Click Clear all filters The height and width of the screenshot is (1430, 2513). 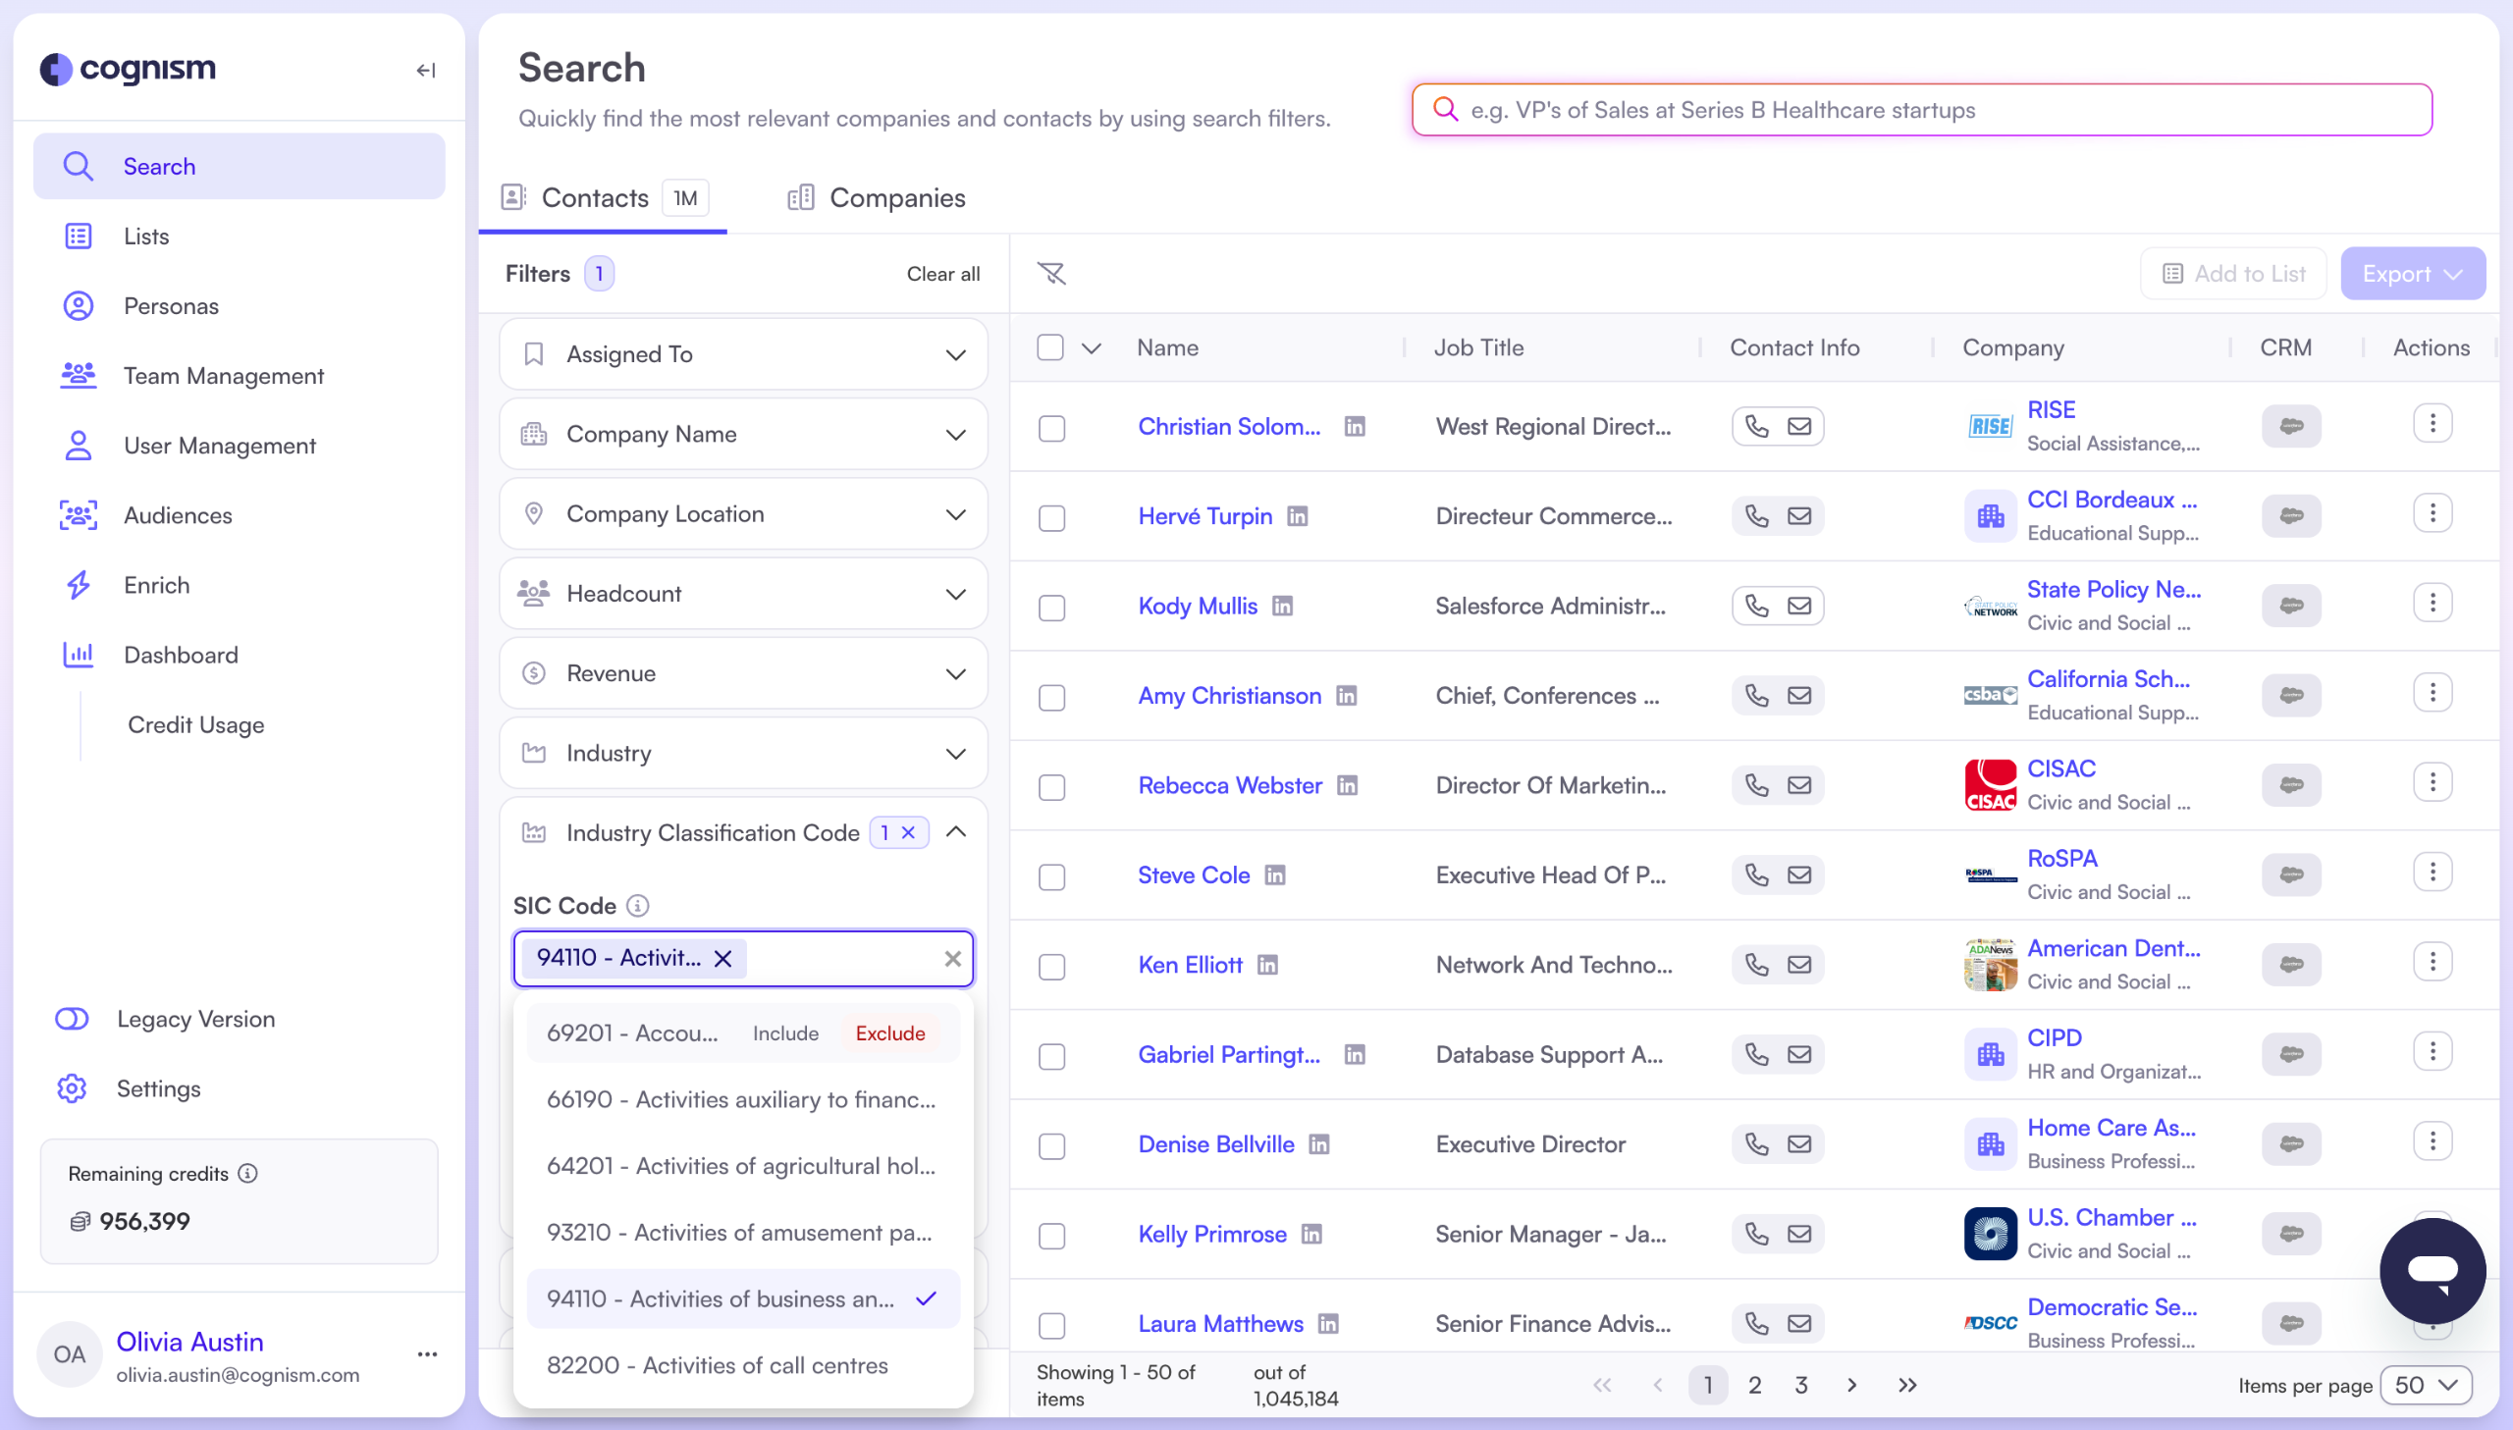942,274
